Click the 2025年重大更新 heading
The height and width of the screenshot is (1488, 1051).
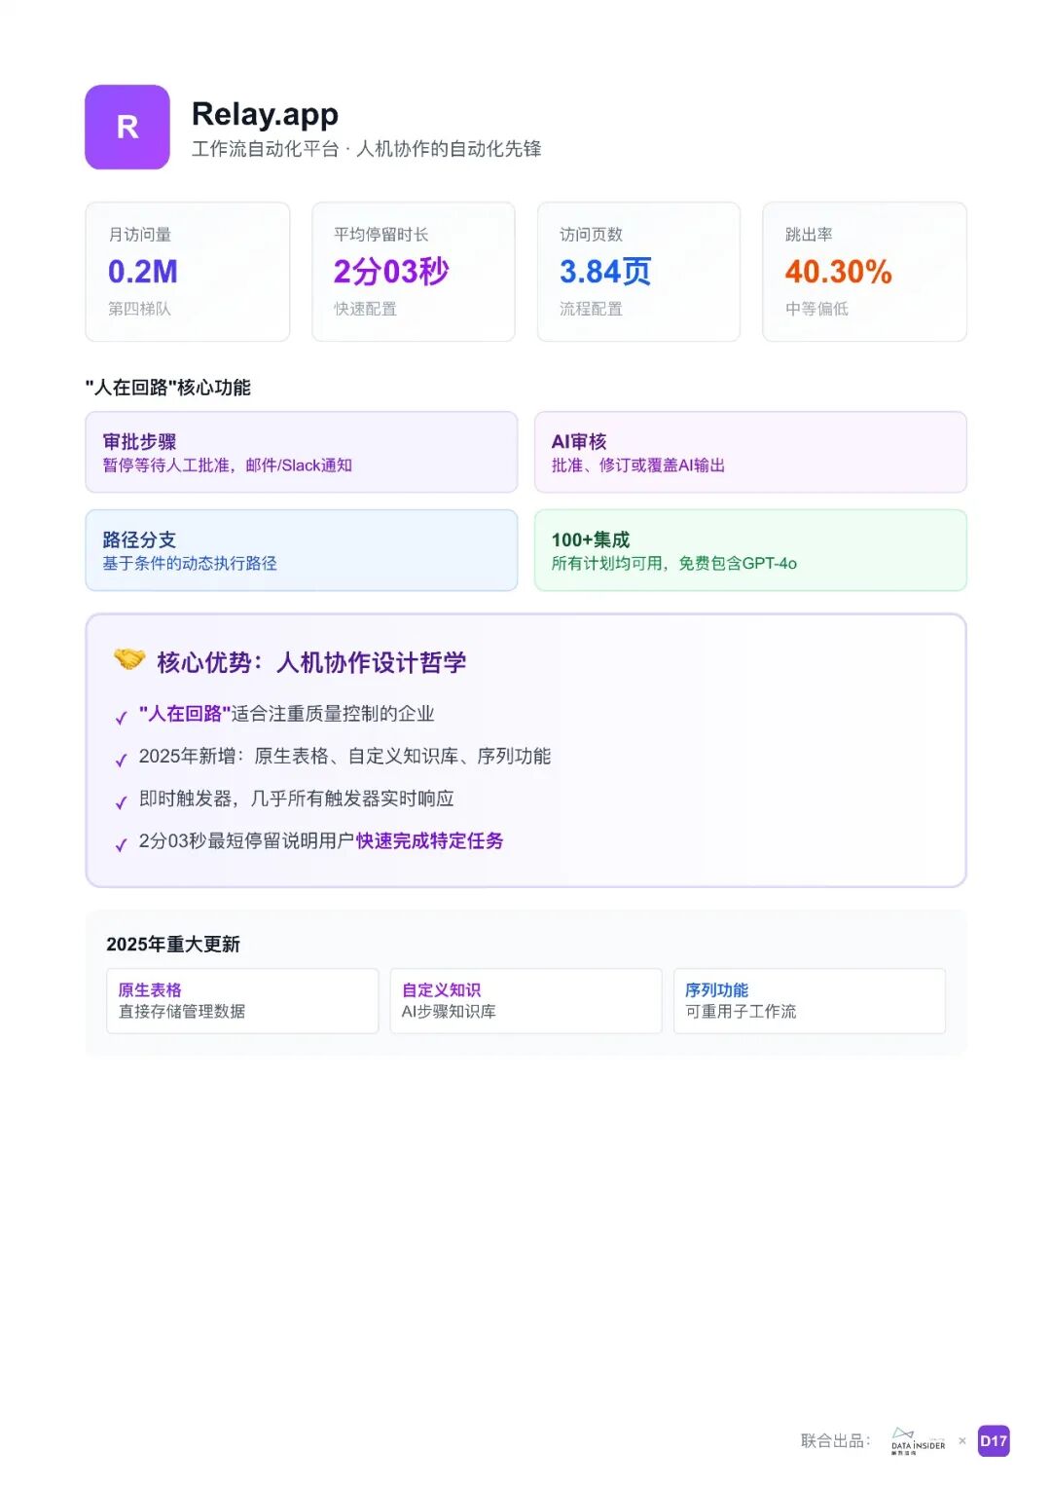point(173,945)
